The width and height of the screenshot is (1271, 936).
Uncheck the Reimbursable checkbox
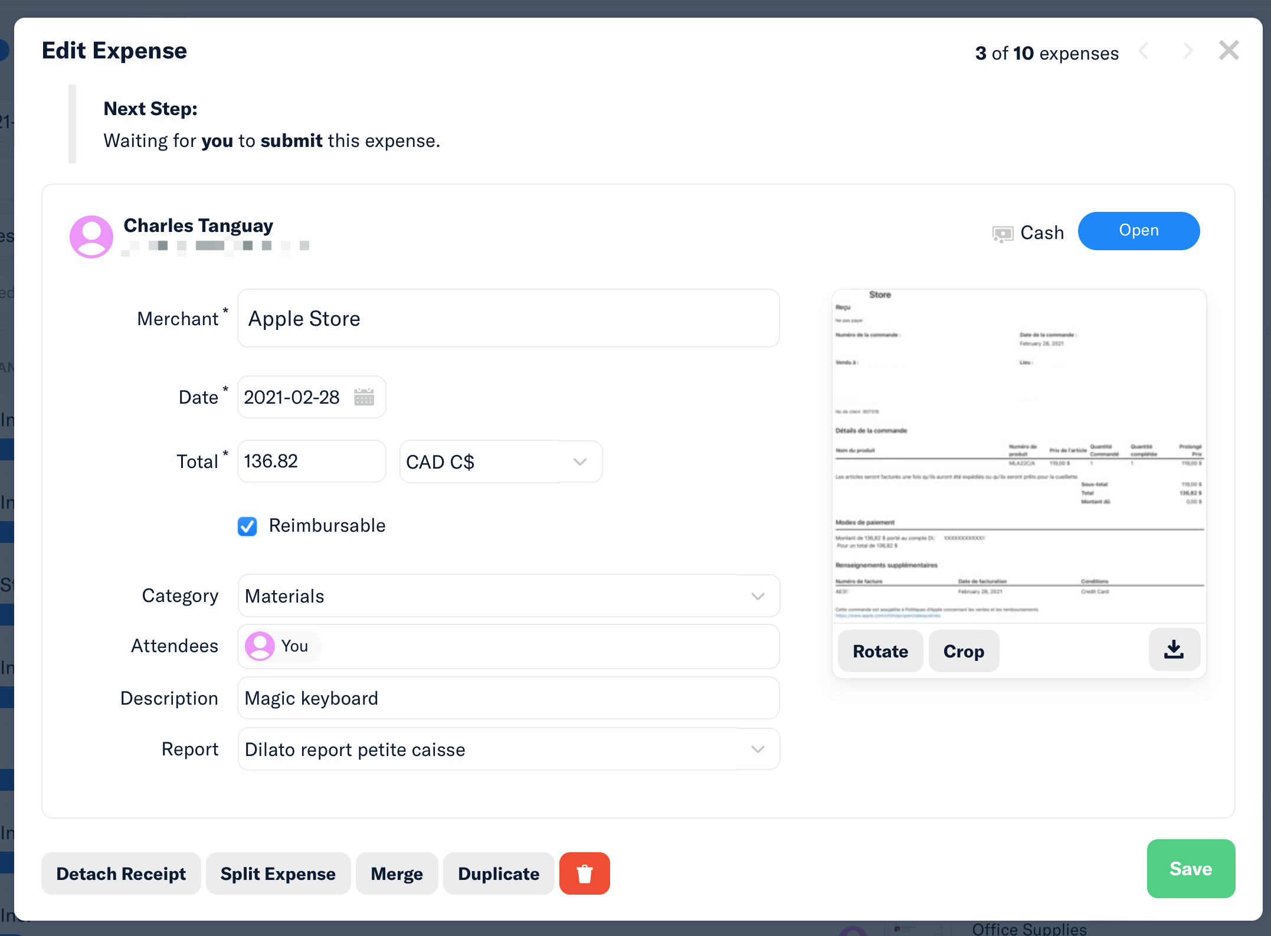tap(247, 526)
